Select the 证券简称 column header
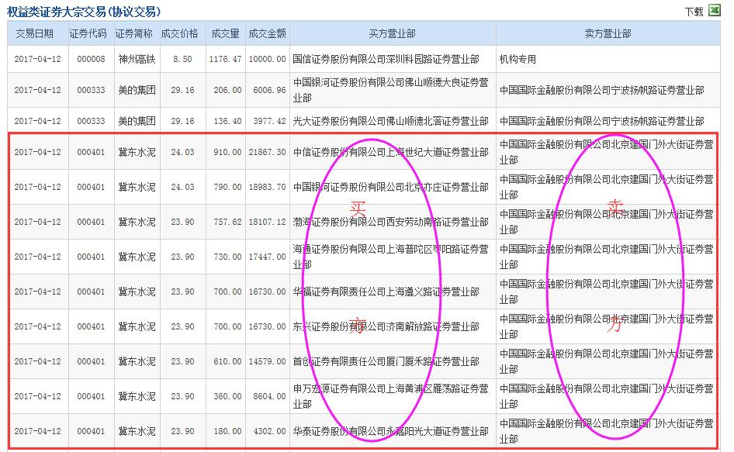Image resolution: width=734 pixels, height=452 pixels. 134,33
